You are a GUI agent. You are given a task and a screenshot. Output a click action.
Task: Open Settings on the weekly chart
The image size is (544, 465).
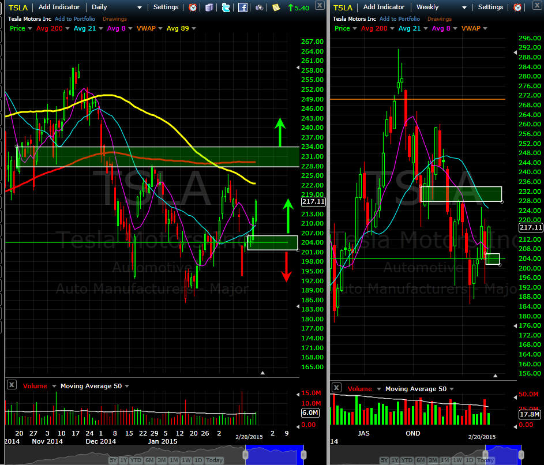490,7
